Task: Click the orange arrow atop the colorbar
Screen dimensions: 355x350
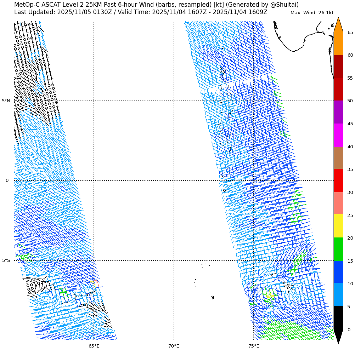Action: point(338,25)
